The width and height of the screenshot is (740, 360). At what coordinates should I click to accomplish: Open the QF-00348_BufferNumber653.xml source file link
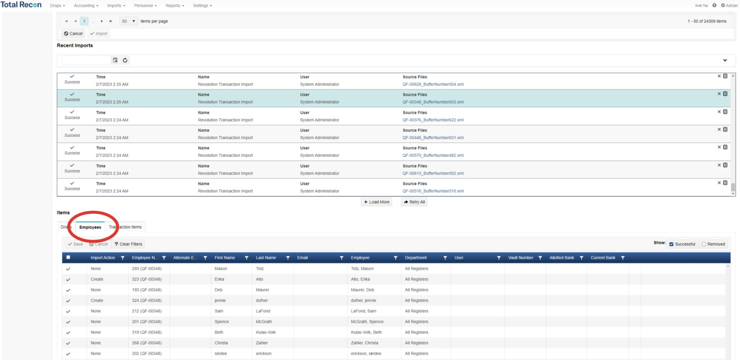[433, 102]
